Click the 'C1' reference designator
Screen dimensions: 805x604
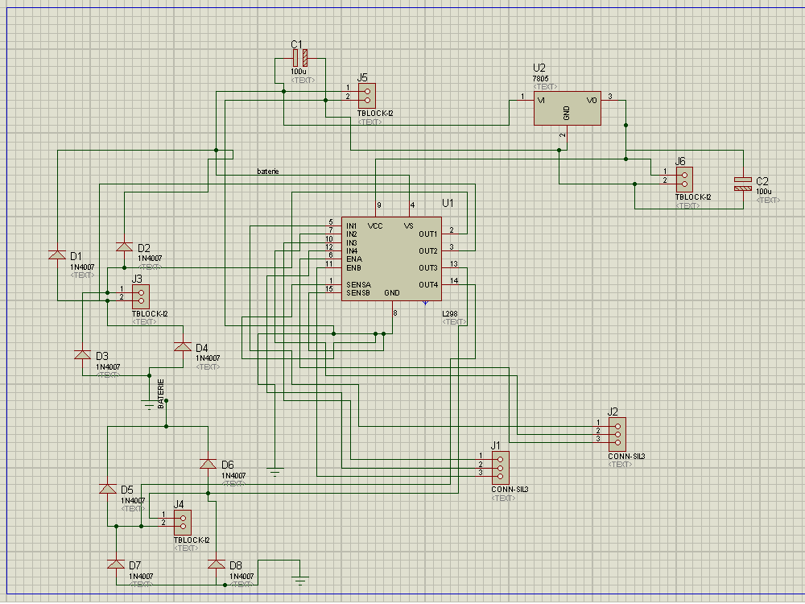297,44
